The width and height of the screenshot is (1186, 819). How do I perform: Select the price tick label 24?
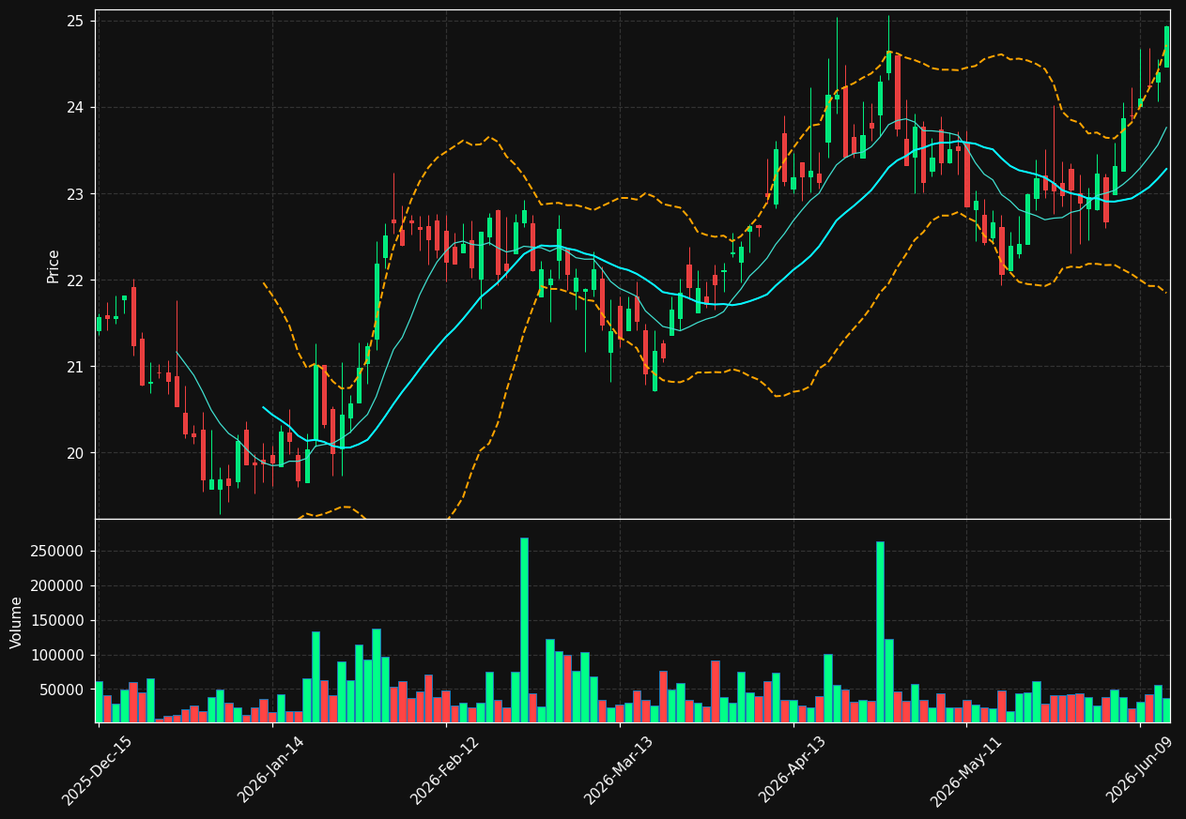pos(75,108)
